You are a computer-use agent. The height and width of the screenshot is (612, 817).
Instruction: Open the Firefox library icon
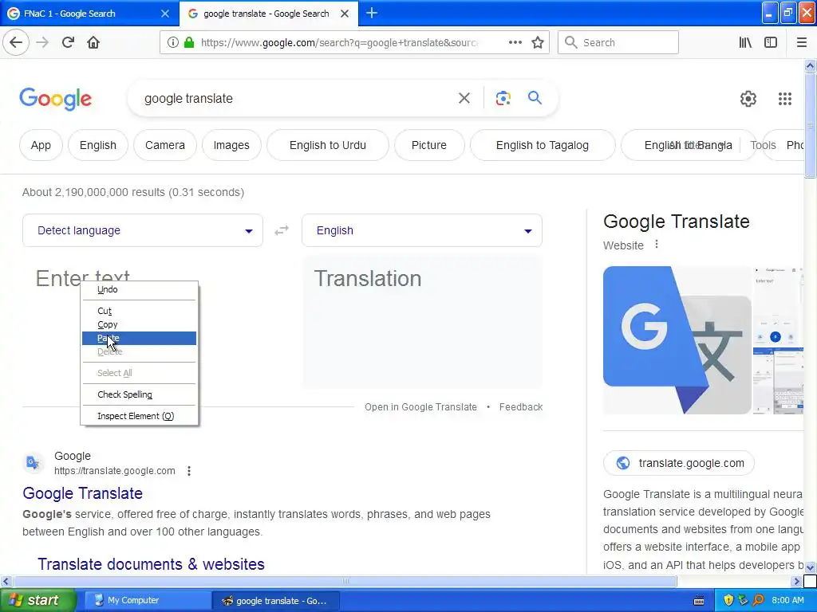[745, 43]
